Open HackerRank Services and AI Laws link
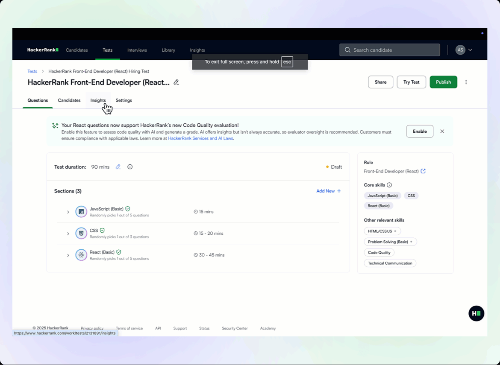The width and height of the screenshot is (500, 365). click(200, 139)
